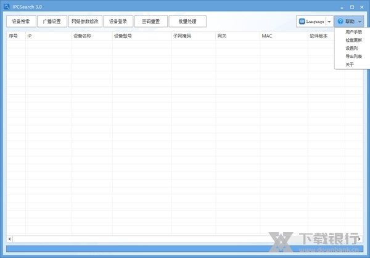The height and width of the screenshot is (258, 370).
Task: Click the 设备型号 column header
Action: 142,36
